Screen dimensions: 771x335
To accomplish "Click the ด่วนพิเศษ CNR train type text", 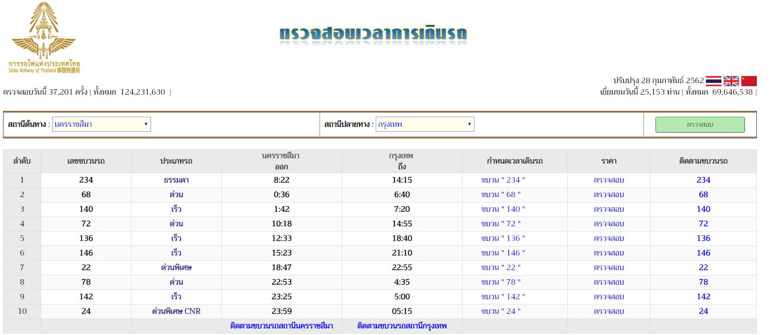I will (x=176, y=311).
